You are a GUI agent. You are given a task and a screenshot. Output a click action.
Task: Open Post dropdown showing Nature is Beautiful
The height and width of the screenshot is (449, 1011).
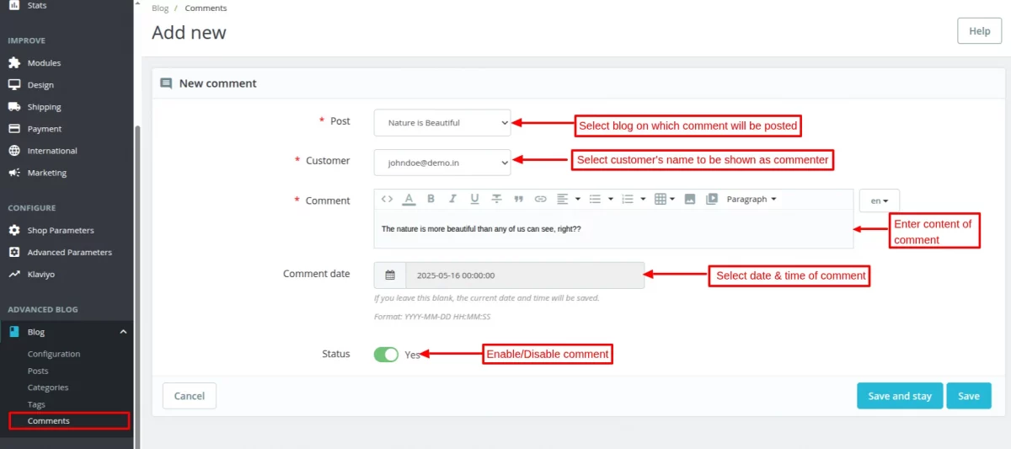tap(442, 122)
